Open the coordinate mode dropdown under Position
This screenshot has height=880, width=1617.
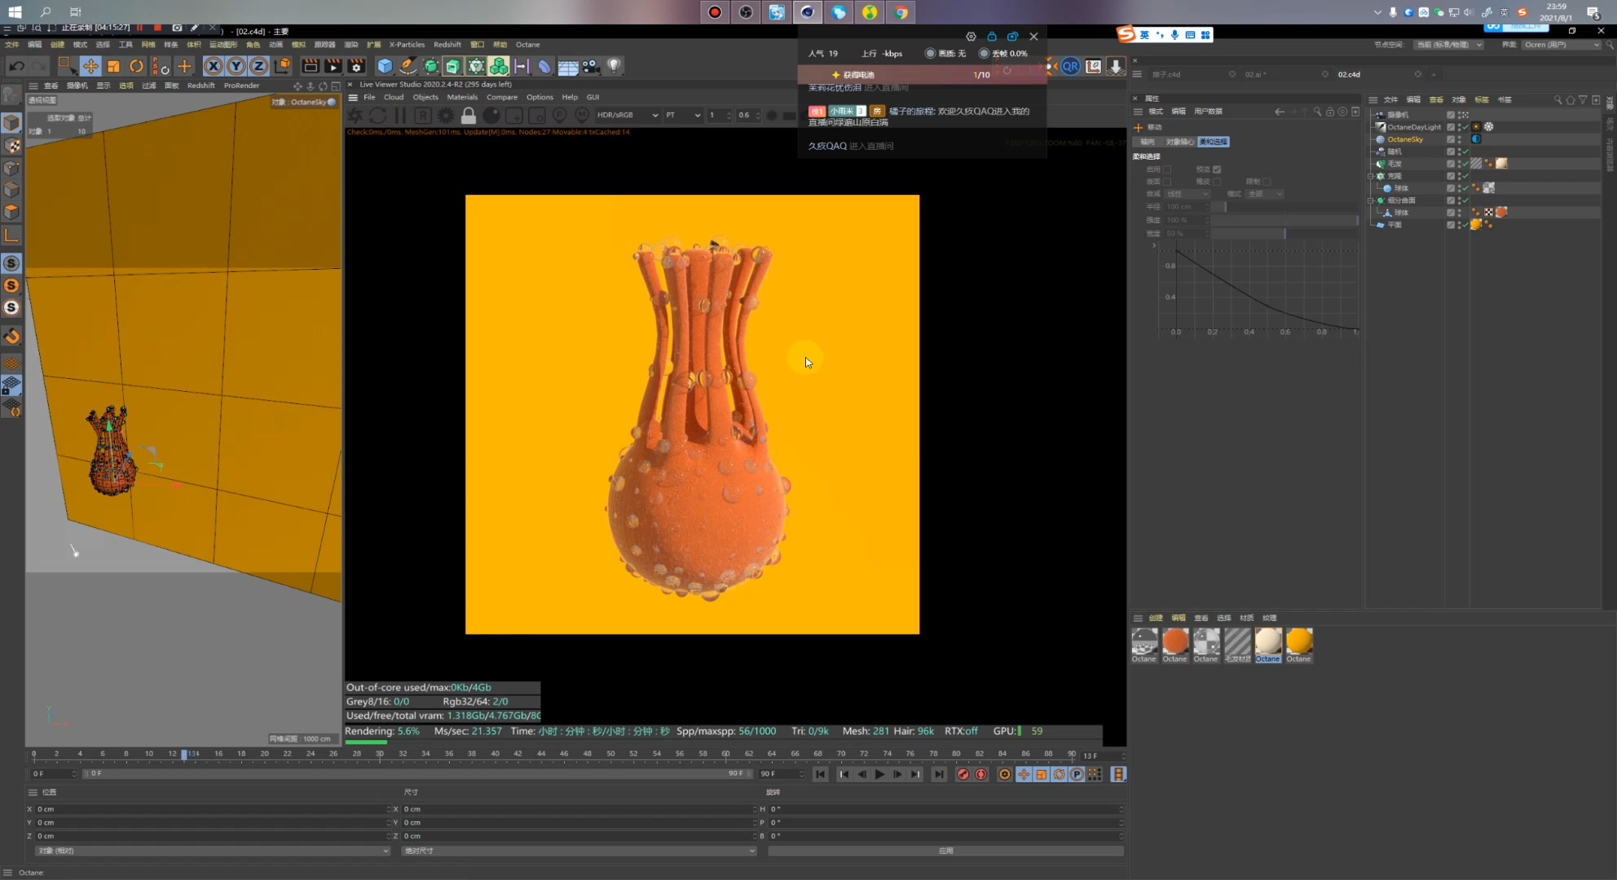pos(212,851)
